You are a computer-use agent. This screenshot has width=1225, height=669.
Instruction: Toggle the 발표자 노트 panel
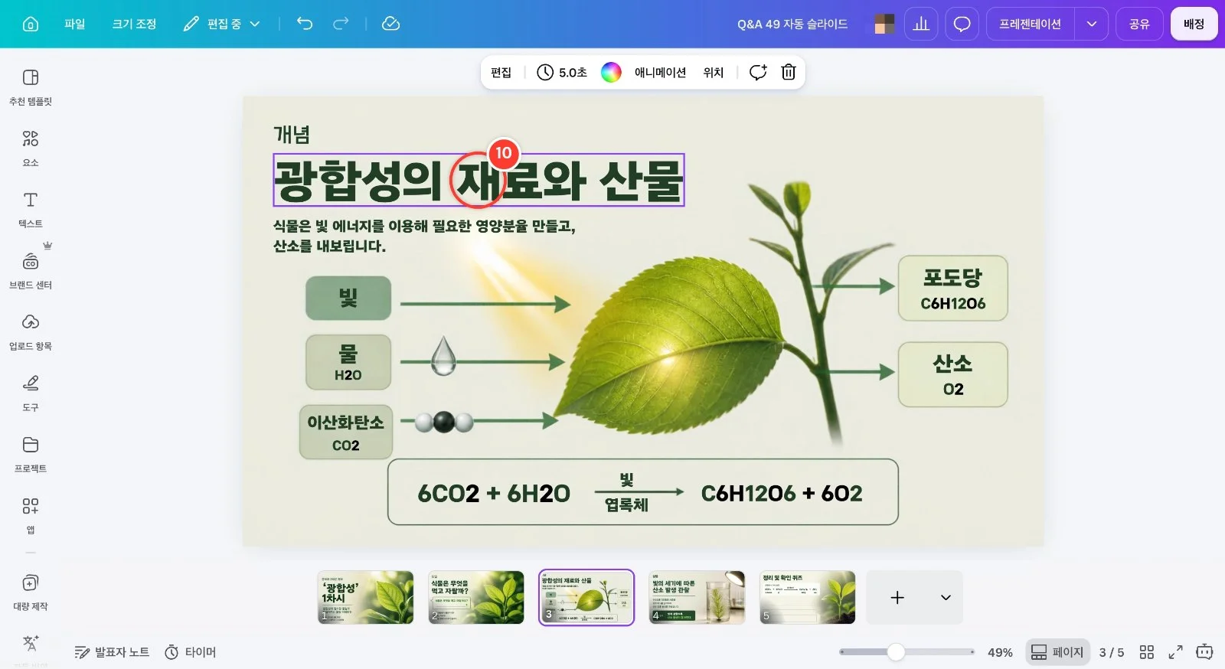pyautogui.click(x=112, y=652)
